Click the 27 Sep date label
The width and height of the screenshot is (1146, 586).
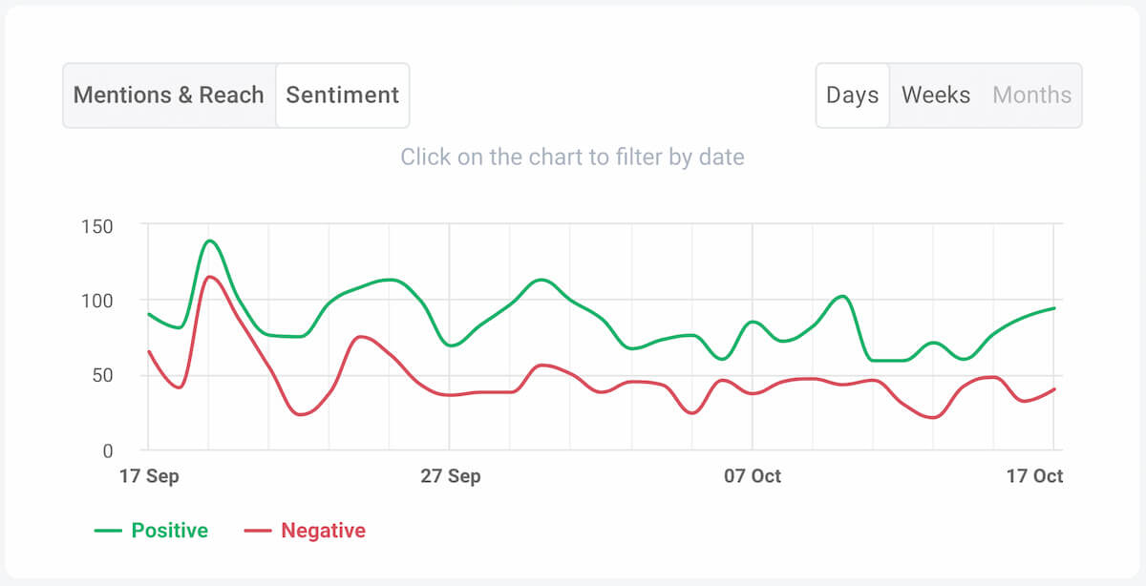pos(450,476)
